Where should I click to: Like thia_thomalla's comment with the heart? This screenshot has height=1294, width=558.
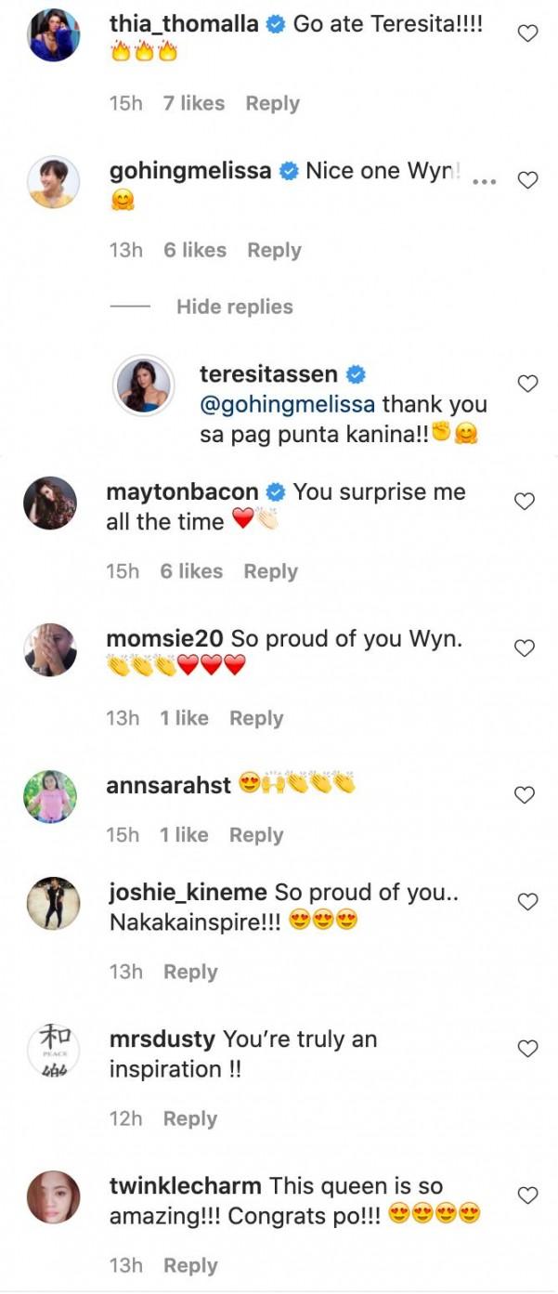527,34
